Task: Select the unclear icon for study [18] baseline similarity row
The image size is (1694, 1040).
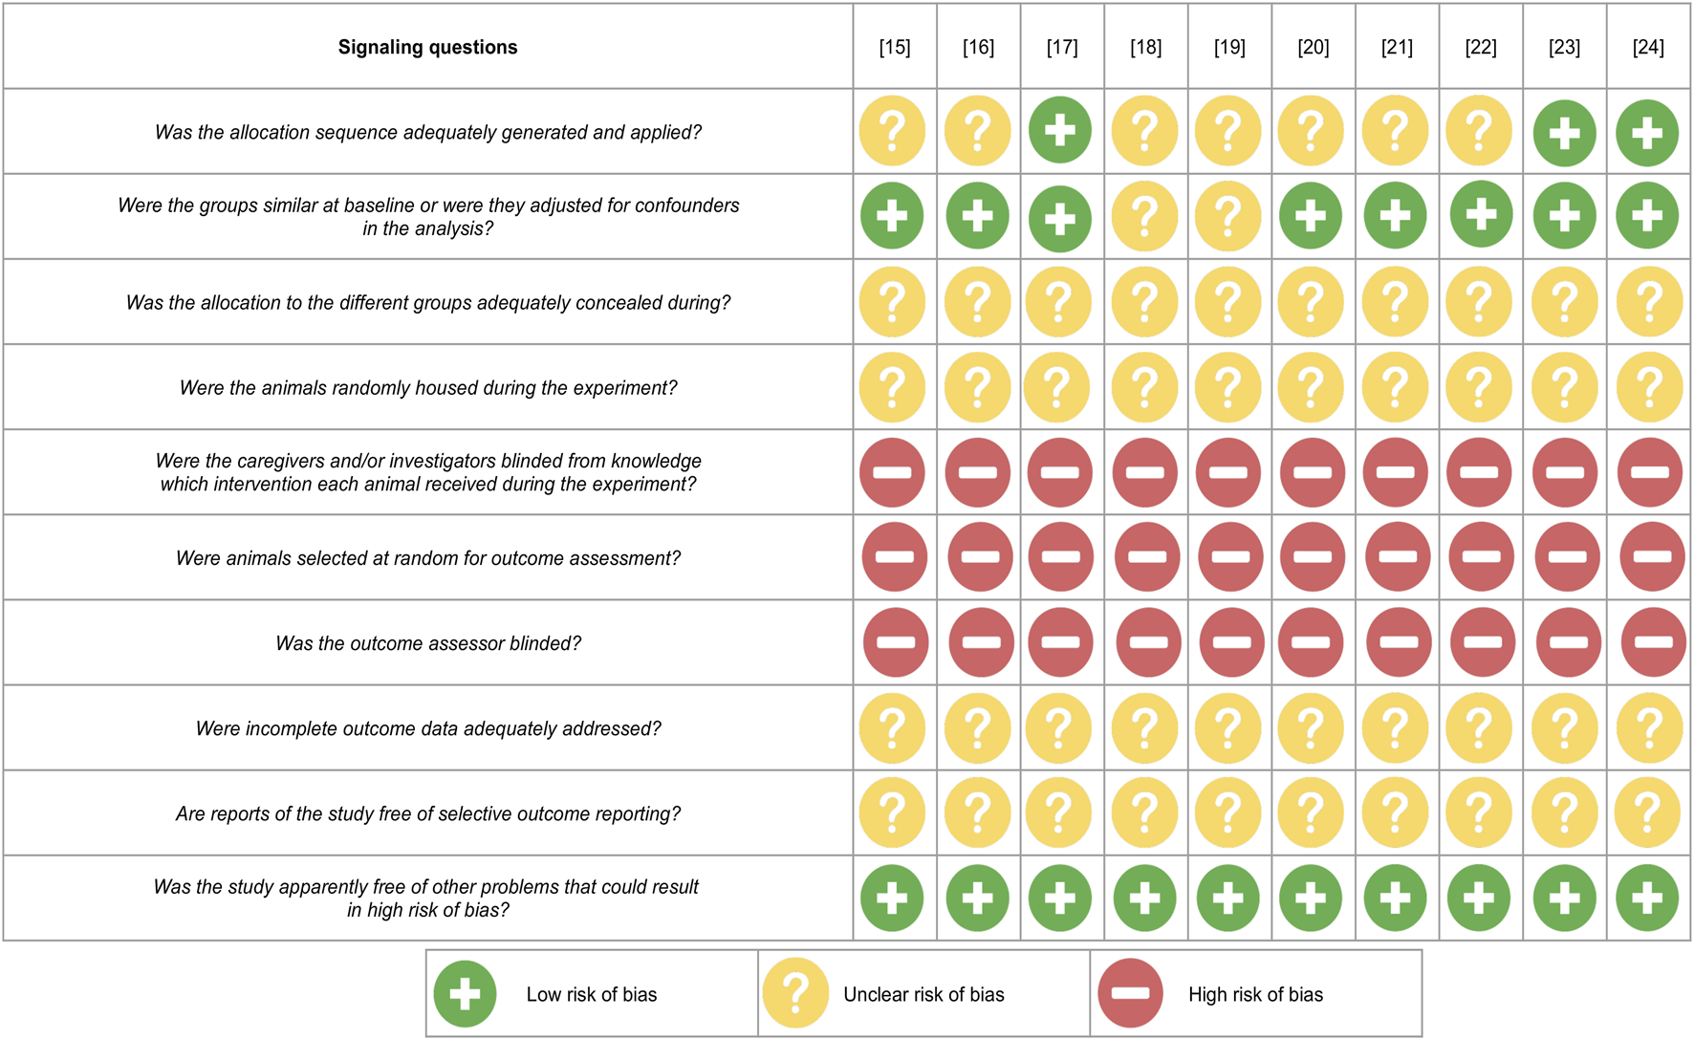Action: pyautogui.click(x=1144, y=216)
